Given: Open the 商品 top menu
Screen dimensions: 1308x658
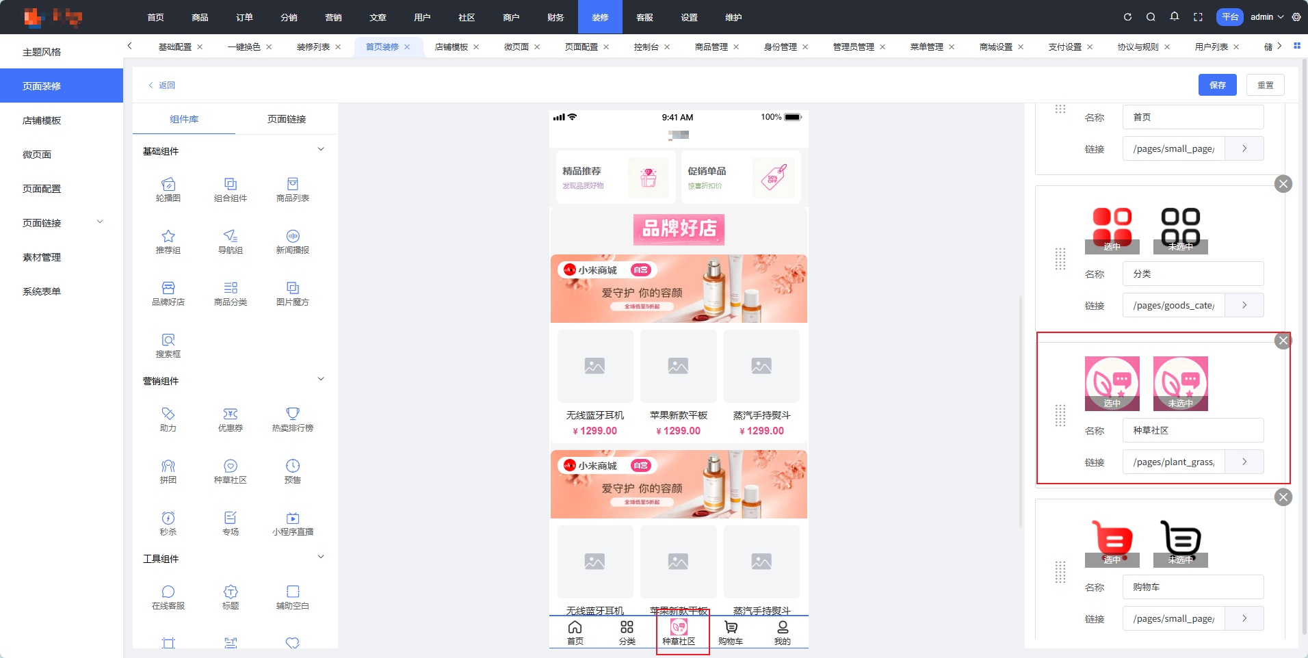Looking at the screenshot, I should point(200,17).
